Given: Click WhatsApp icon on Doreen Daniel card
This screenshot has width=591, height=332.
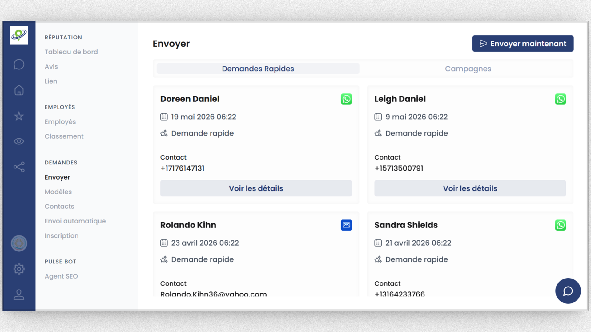Looking at the screenshot, I should [x=346, y=99].
